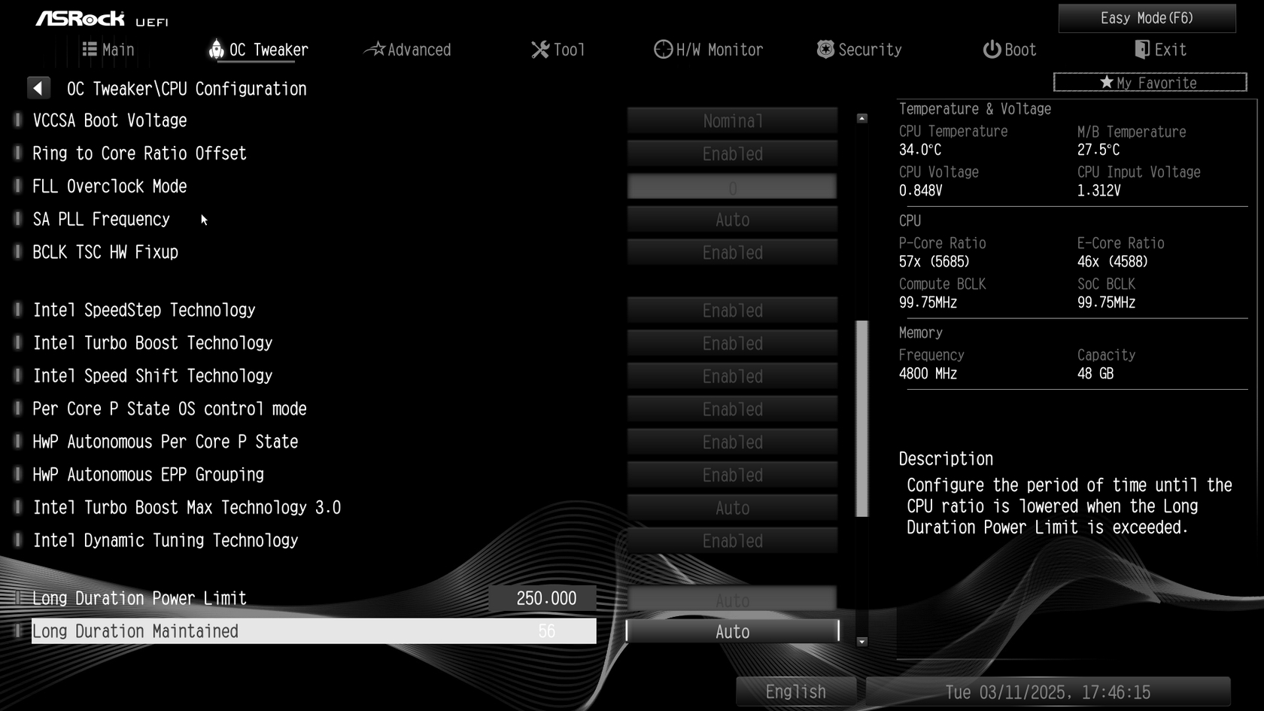Select the Intel Dynamic Tuning Technology label
Screen dimensions: 1264x711
tap(166, 540)
